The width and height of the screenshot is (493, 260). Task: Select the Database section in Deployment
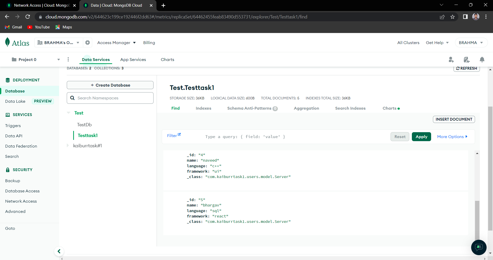(15, 91)
